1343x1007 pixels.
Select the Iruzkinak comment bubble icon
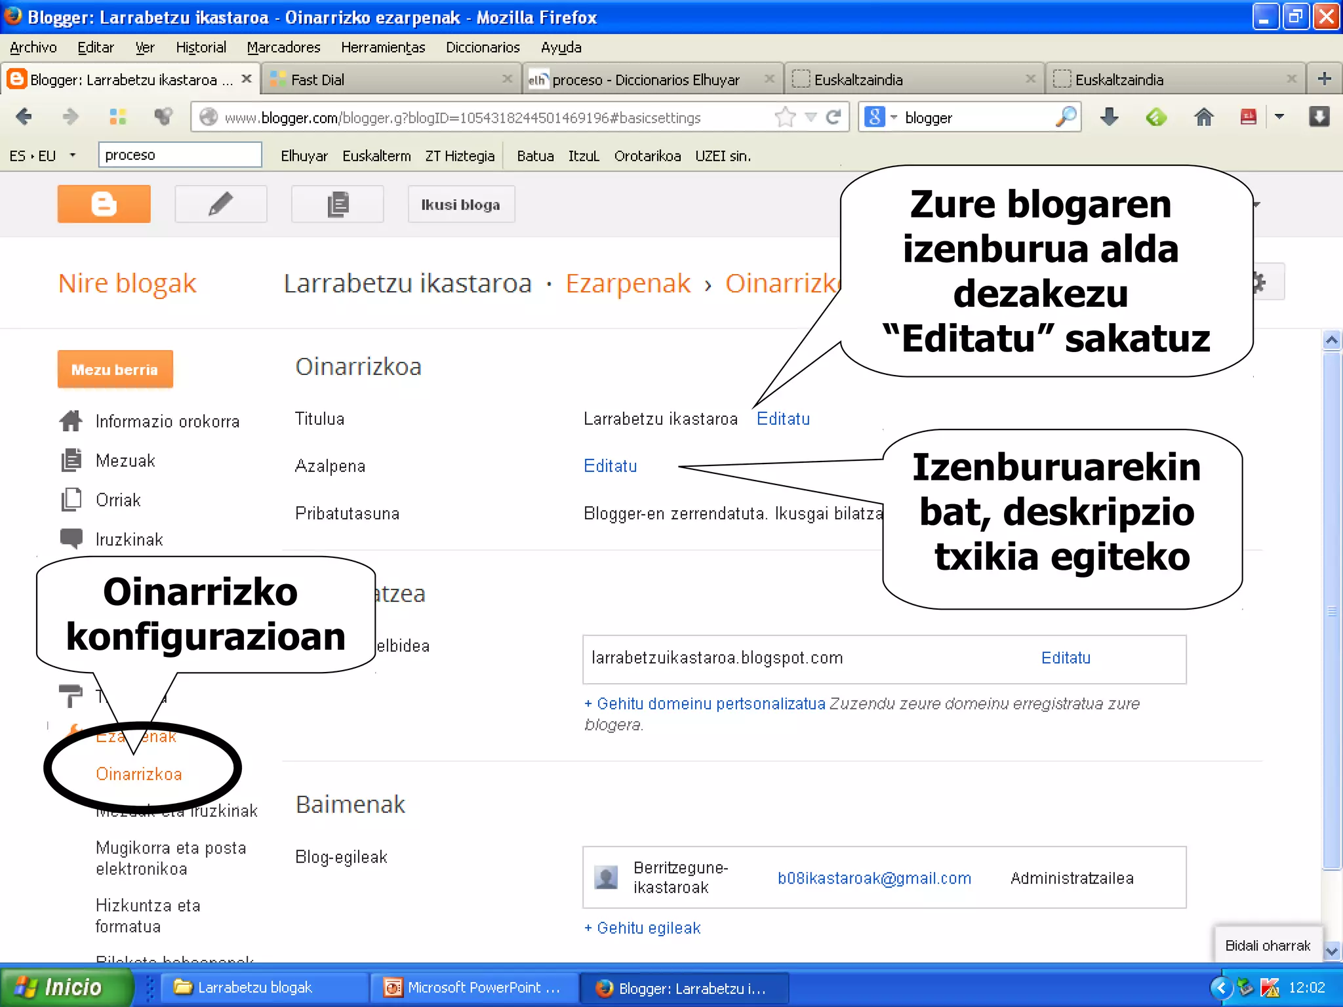point(71,538)
